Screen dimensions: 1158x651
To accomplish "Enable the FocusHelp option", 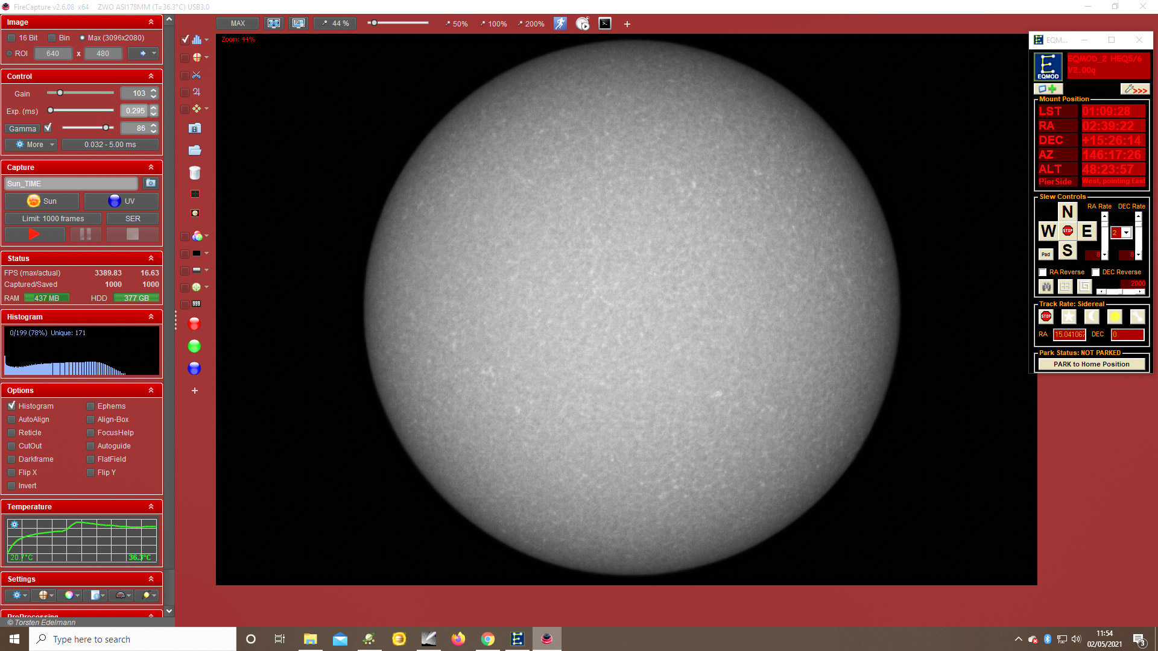I will (x=90, y=433).
